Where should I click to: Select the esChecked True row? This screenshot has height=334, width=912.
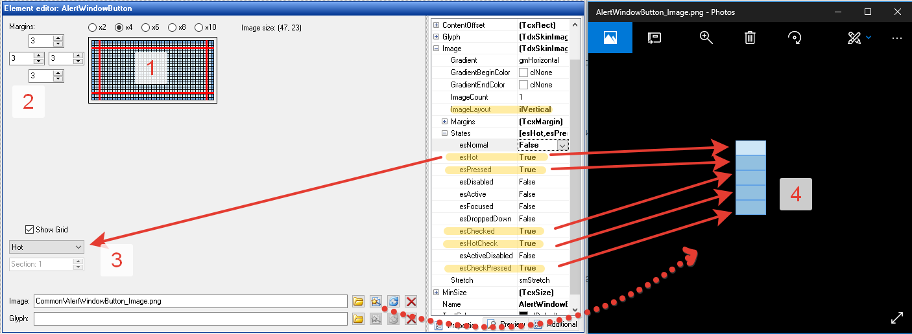tap(499, 231)
